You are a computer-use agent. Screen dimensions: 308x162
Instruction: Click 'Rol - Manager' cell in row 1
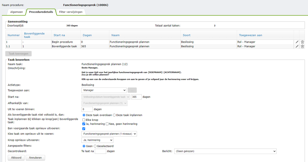(x=265, y=42)
